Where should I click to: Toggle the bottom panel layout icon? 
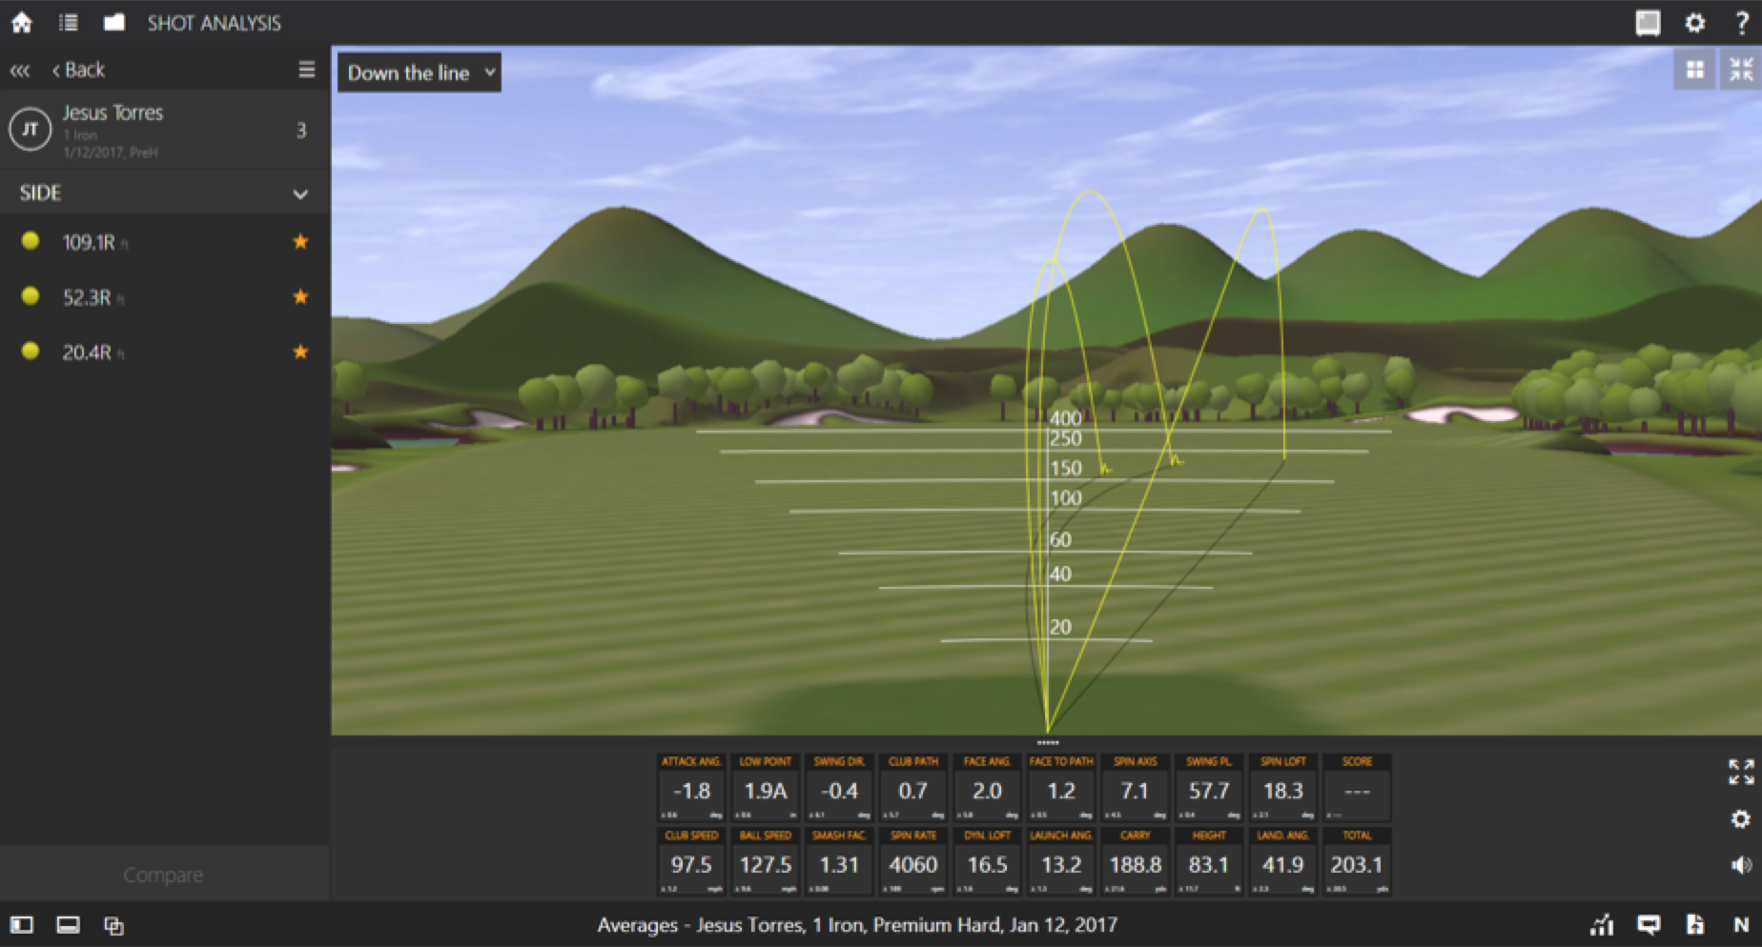[x=68, y=925]
